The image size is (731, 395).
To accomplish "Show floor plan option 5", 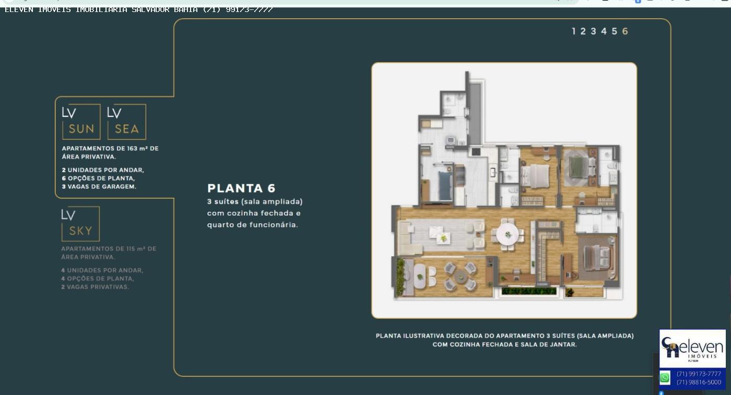I will (614, 31).
